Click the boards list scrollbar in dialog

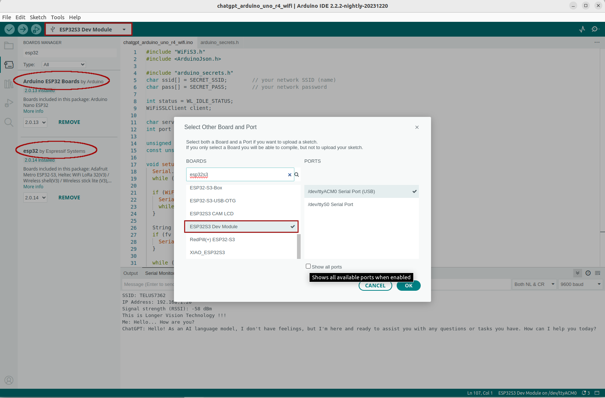299,246
